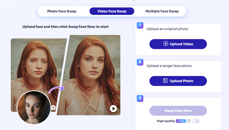Play the swapped result video preview
This screenshot has height=130, width=229.
(x=113, y=109)
